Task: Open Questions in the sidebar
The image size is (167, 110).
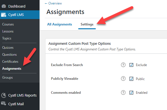Action: (10, 55)
